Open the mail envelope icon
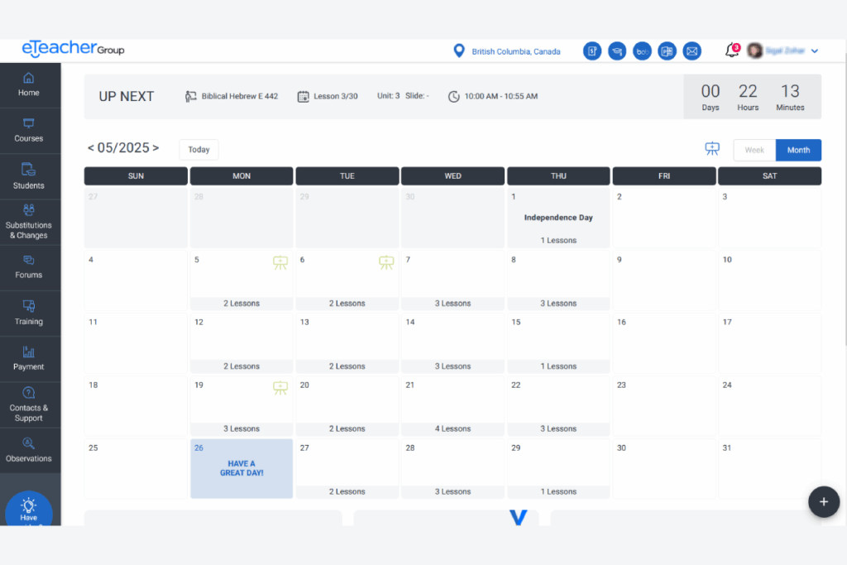Image resolution: width=847 pixels, height=565 pixels. (692, 51)
